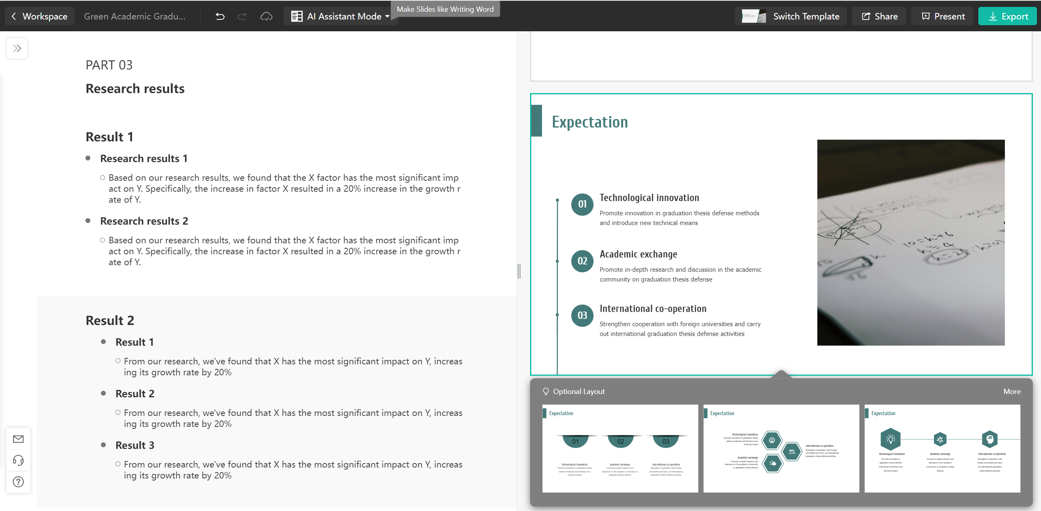Click the panel divider handle
Screen dimensions: 1041x511
[519, 271]
